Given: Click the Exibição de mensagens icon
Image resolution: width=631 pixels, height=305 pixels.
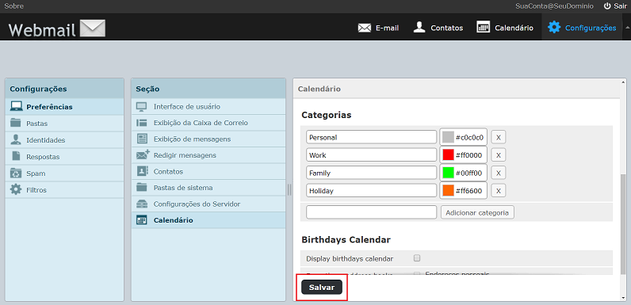Looking at the screenshot, I should coord(142,139).
